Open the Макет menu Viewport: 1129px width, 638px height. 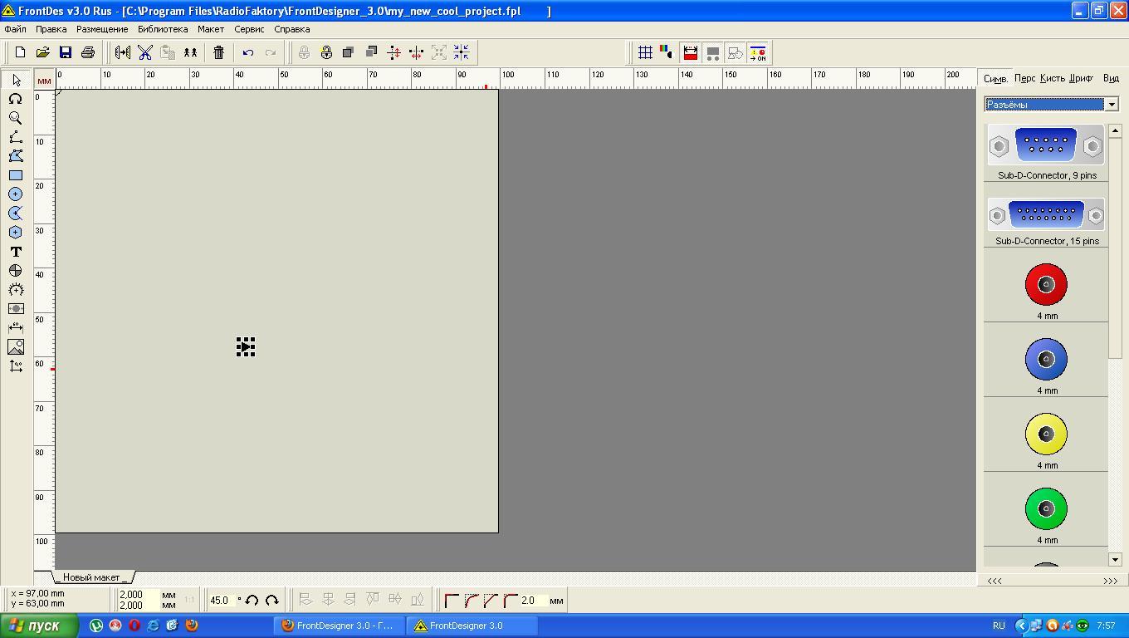tap(211, 29)
